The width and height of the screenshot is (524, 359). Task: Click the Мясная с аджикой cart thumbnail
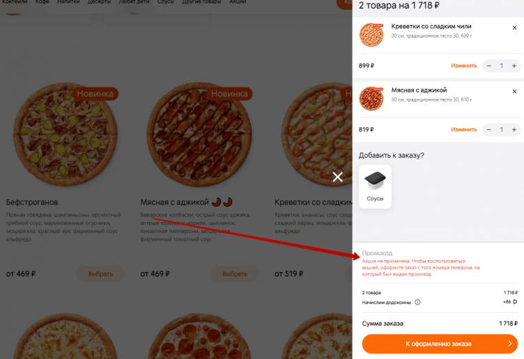pos(371,99)
